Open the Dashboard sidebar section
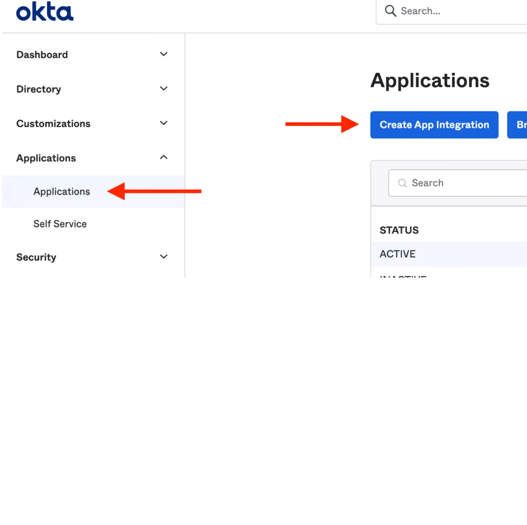527x525 pixels. (x=42, y=55)
